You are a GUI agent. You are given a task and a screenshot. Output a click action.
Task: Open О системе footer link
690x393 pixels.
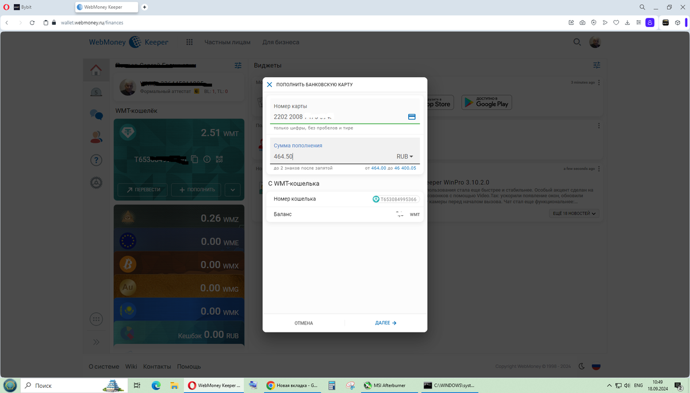(x=104, y=367)
